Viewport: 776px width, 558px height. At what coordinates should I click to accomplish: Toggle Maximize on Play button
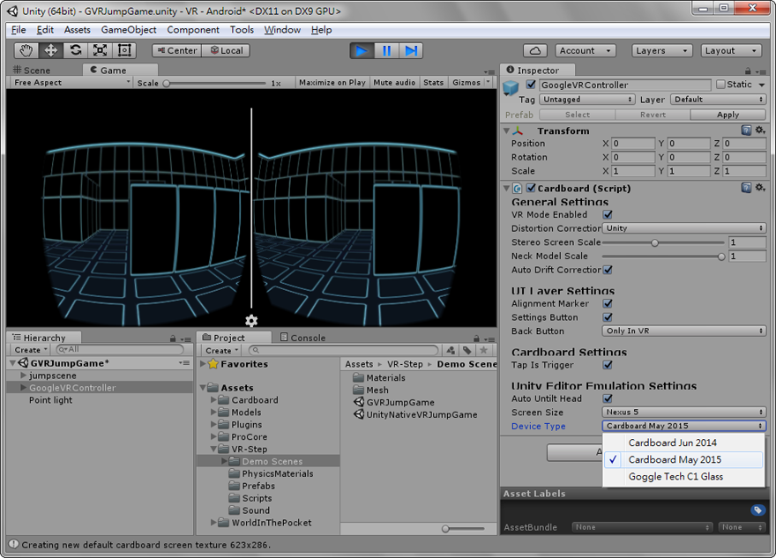(x=332, y=83)
